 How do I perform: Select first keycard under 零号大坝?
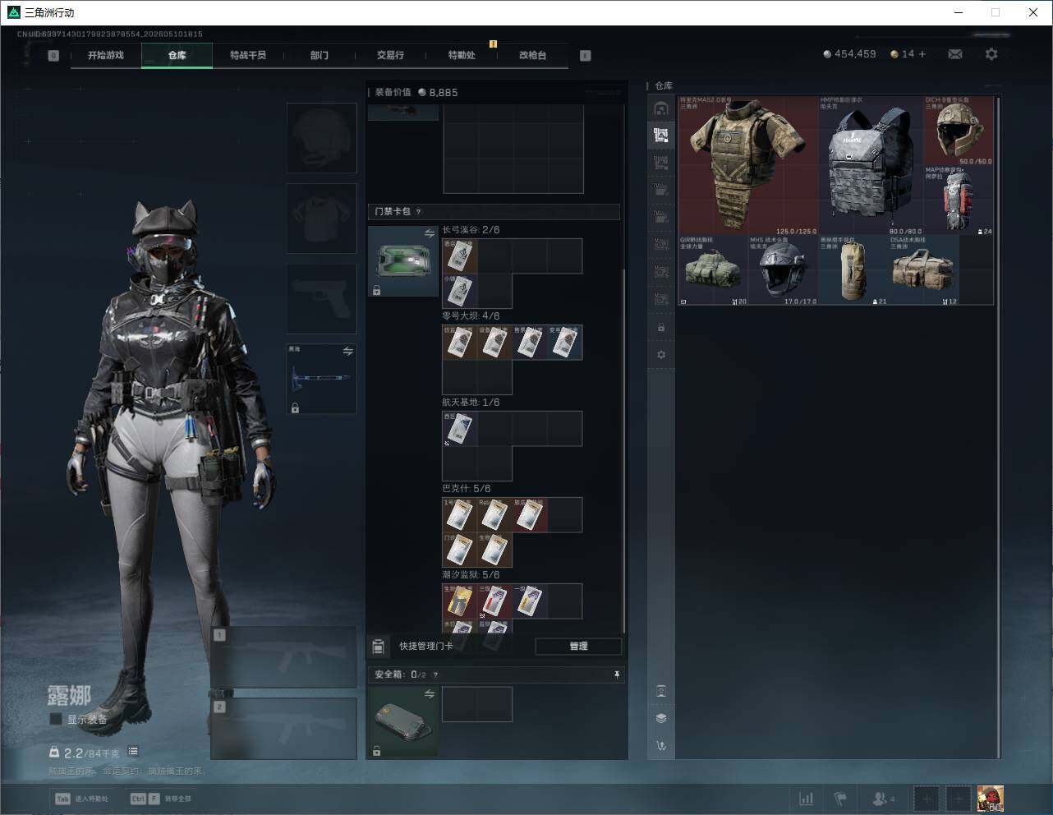460,343
